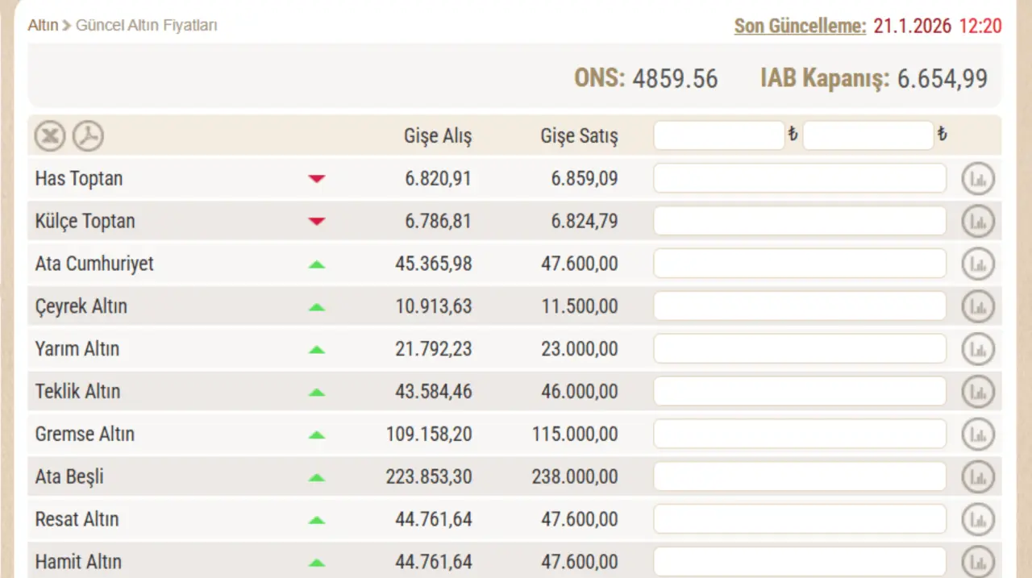Select the Gişe Satış column header
1032x578 pixels.
[579, 136]
